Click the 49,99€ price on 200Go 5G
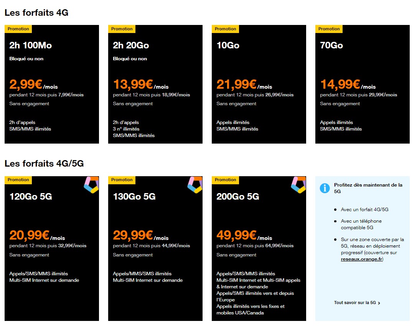Viewport: 417px width, 329px height. (236, 235)
